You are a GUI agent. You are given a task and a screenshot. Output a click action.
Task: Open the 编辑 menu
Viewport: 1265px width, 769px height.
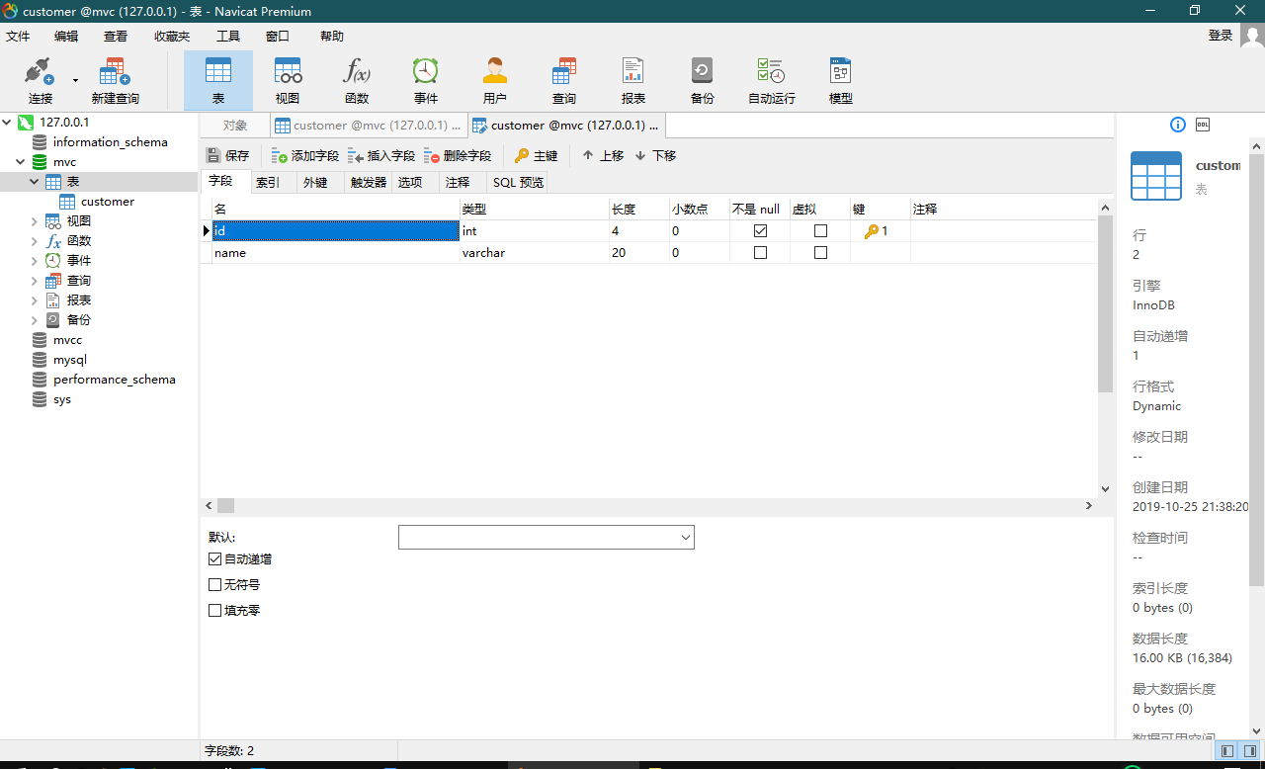[66, 37]
